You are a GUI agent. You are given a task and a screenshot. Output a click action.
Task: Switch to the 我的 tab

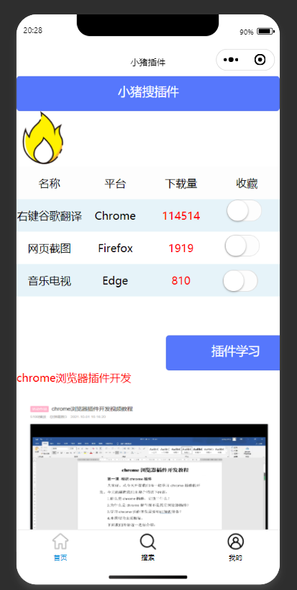click(235, 558)
